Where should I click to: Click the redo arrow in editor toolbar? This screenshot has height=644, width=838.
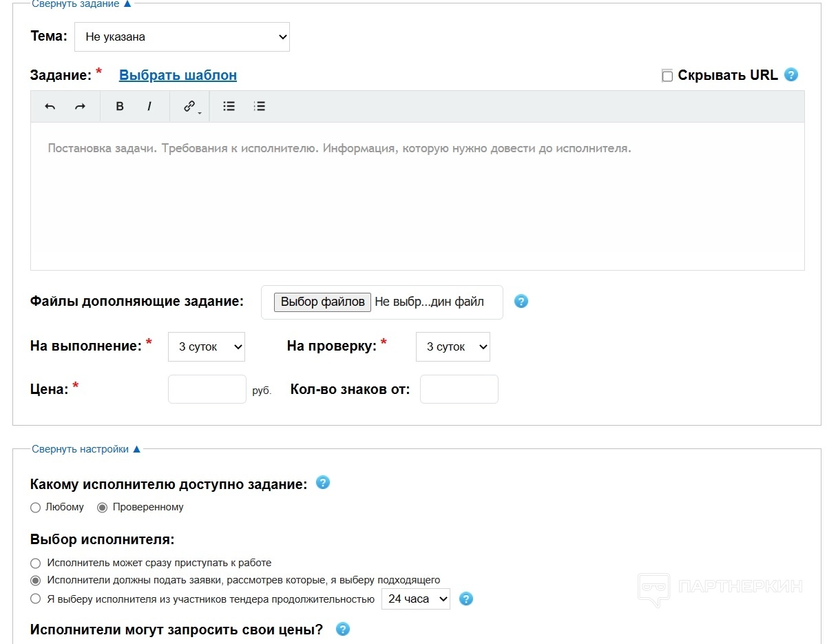pos(80,106)
